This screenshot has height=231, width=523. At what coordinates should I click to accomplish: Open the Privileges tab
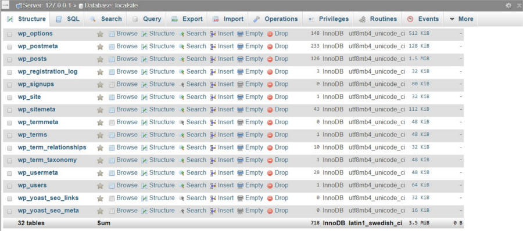coord(328,19)
